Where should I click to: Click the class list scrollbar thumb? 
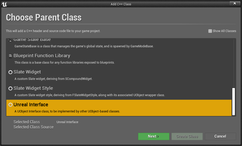pyautogui.click(x=234, y=101)
